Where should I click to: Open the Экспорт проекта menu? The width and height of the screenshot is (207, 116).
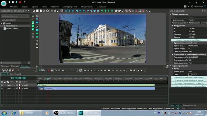point(70,7)
